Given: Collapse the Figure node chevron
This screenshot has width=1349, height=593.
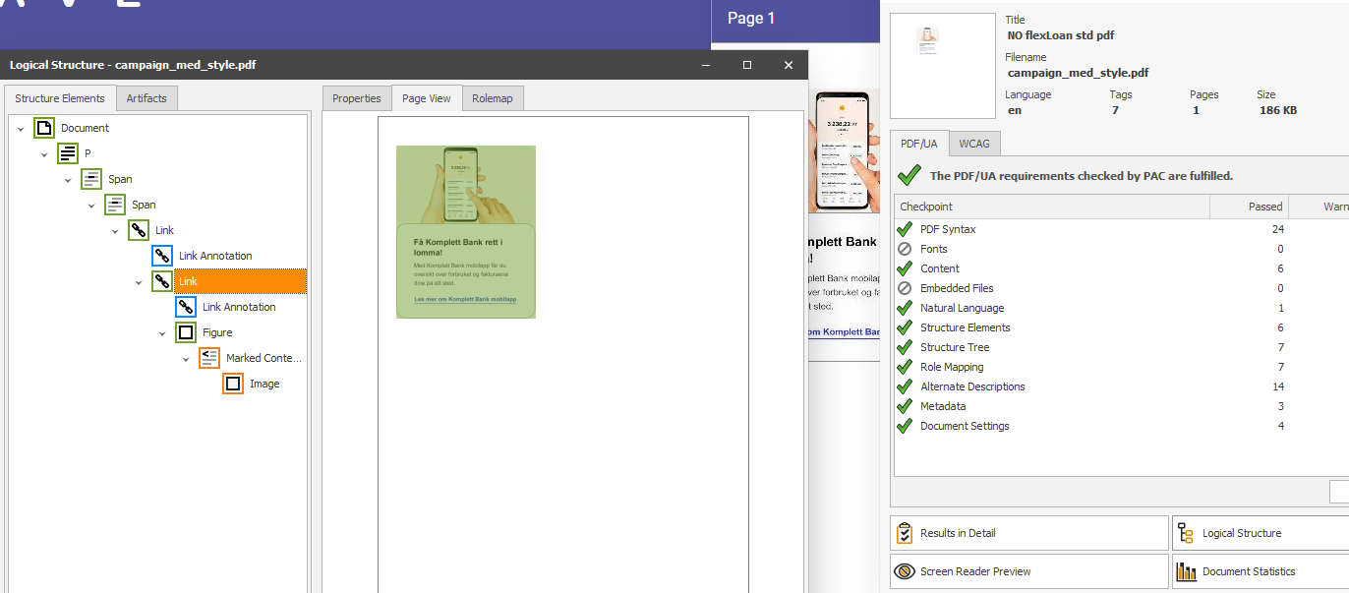Looking at the screenshot, I should [162, 333].
